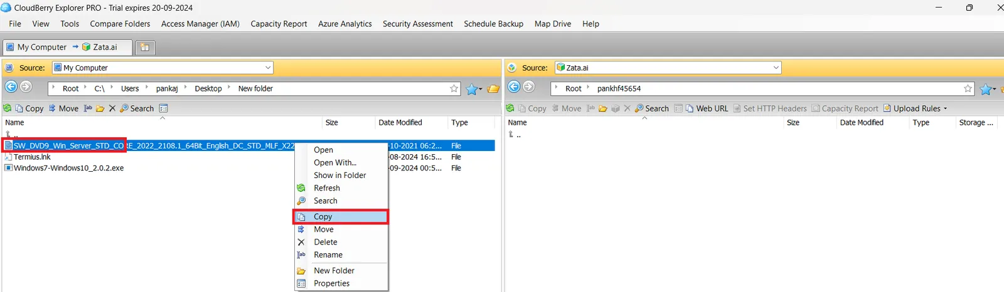The width and height of the screenshot is (1004, 292).
Task: Choose Rename in the context menu
Action: click(341, 255)
